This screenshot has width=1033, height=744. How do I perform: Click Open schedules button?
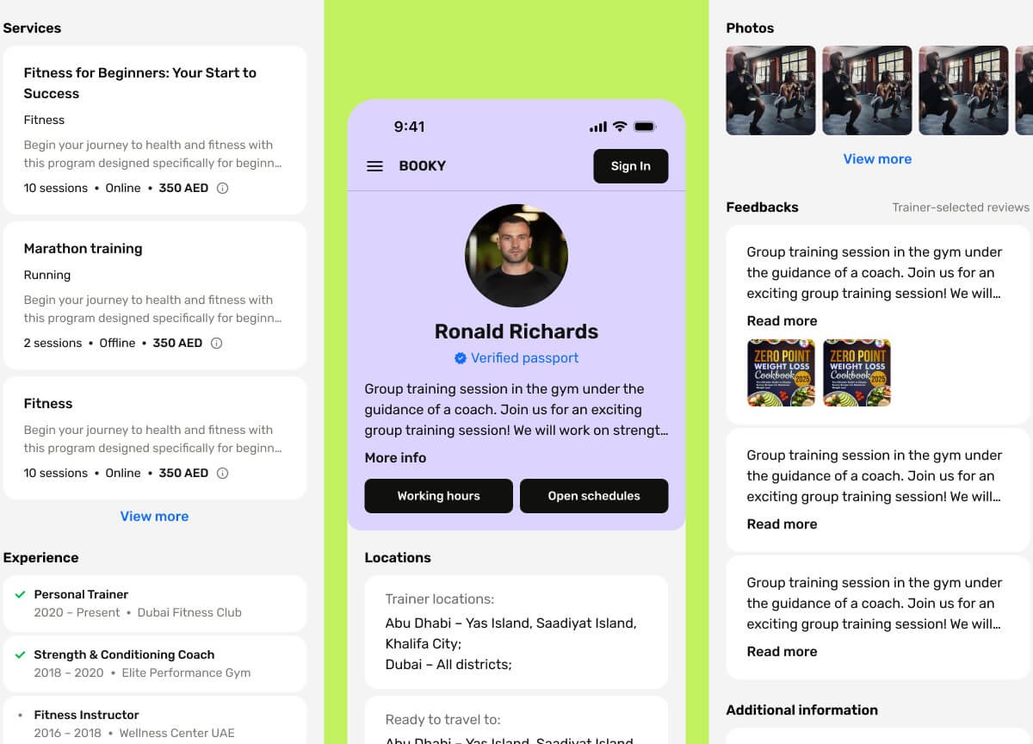click(594, 496)
